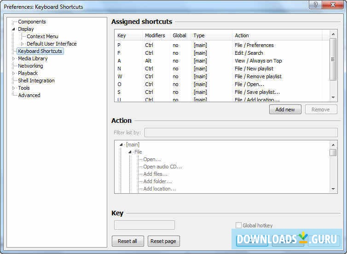Screen dimensions: 347x254
Task: Collapse the File action node
Action: (x=130, y=152)
